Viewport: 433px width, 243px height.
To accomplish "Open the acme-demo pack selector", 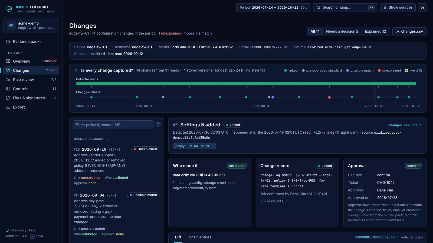I will click(31, 25).
